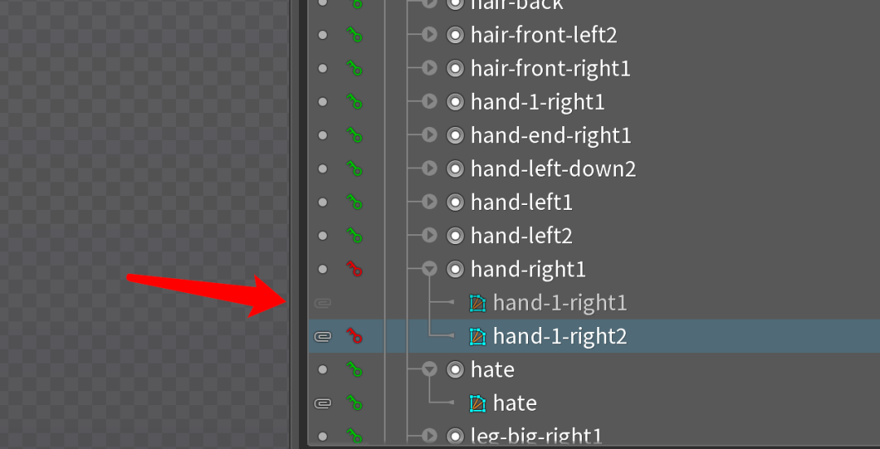Click the mesh icon next to hate attachment
This screenshot has height=449, width=880.
click(x=477, y=403)
